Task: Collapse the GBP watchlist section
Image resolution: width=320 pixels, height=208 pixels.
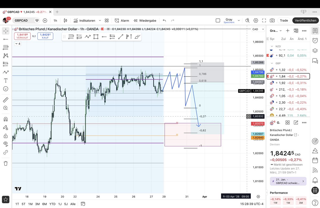Action: pyautogui.click(x=272, y=63)
